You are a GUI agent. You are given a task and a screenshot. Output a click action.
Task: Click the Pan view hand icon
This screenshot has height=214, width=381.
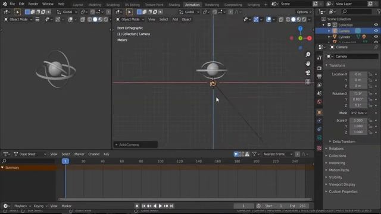tap(308, 64)
